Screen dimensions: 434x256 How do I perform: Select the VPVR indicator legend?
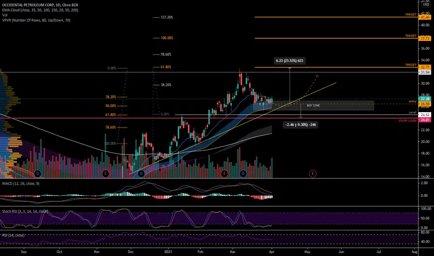click(36, 20)
